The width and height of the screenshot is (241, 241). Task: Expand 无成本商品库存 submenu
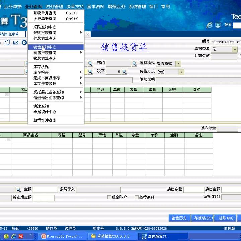pyautogui.click(x=81, y=78)
